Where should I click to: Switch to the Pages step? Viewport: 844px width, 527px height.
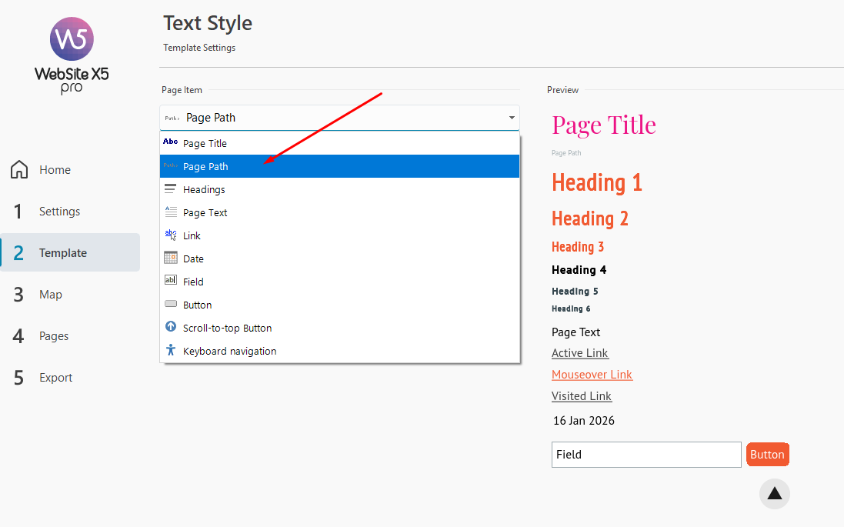[54, 336]
